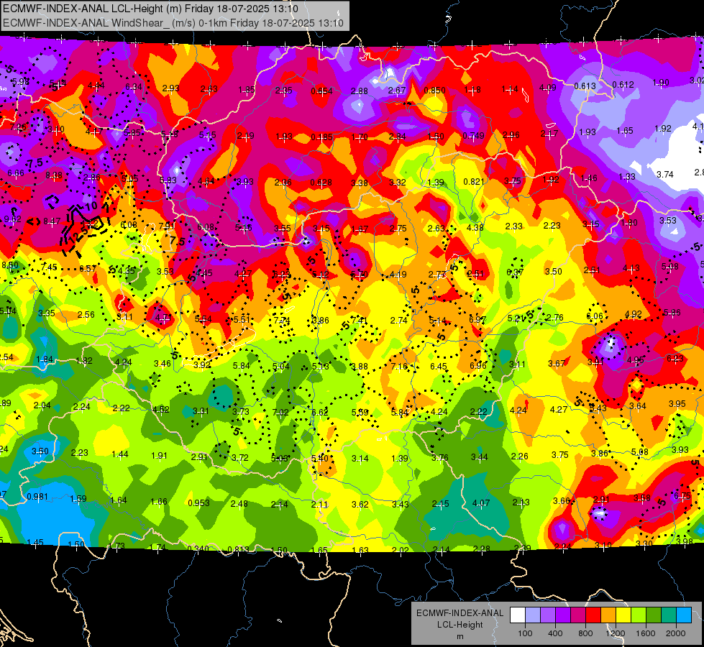Click grid value 4.38
The height and width of the screenshot is (647, 704).
click(x=475, y=227)
